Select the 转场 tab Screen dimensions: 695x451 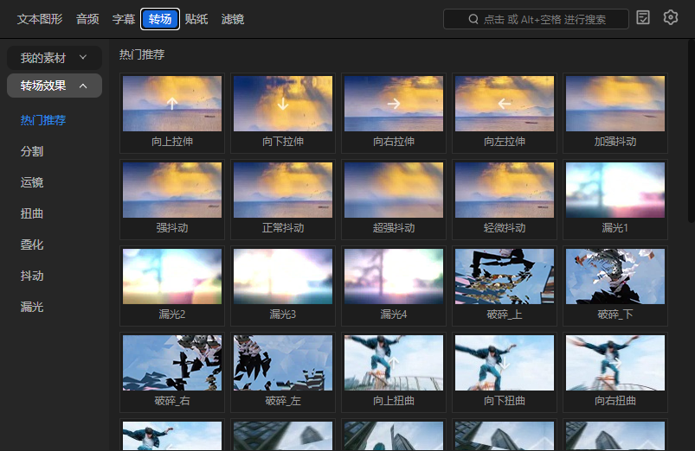click(x=160, y=19)
